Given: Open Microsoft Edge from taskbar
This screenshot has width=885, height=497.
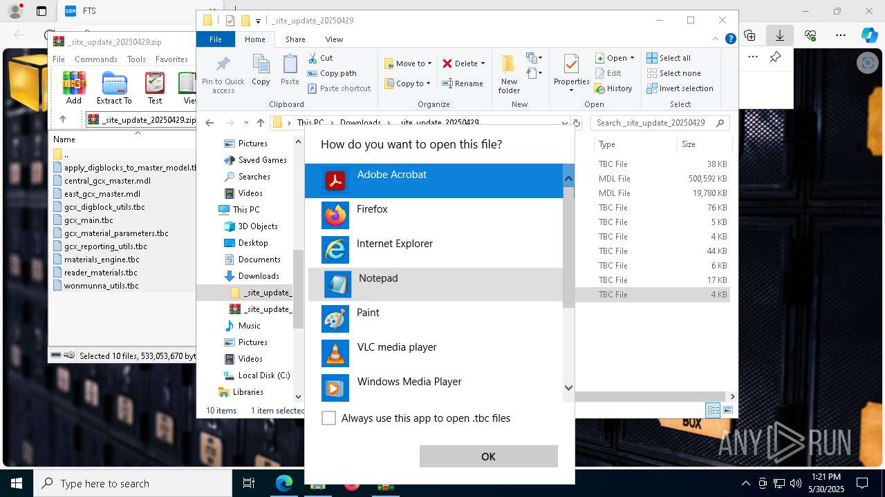Looking at the screenshot, I should (x=284, y=483).
